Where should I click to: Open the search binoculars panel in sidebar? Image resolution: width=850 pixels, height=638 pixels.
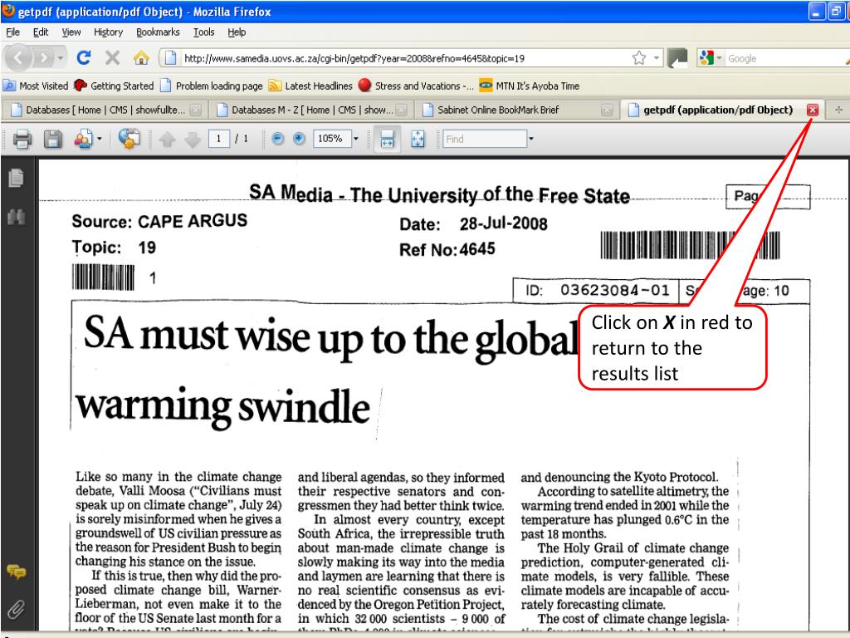(x=17, y=217)
